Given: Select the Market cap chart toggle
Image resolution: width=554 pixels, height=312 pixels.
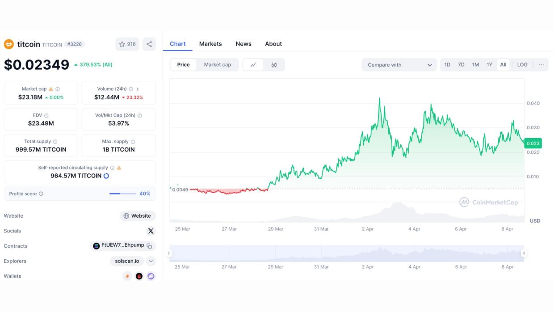Looking at the screenshot, I should coord(218,65).
